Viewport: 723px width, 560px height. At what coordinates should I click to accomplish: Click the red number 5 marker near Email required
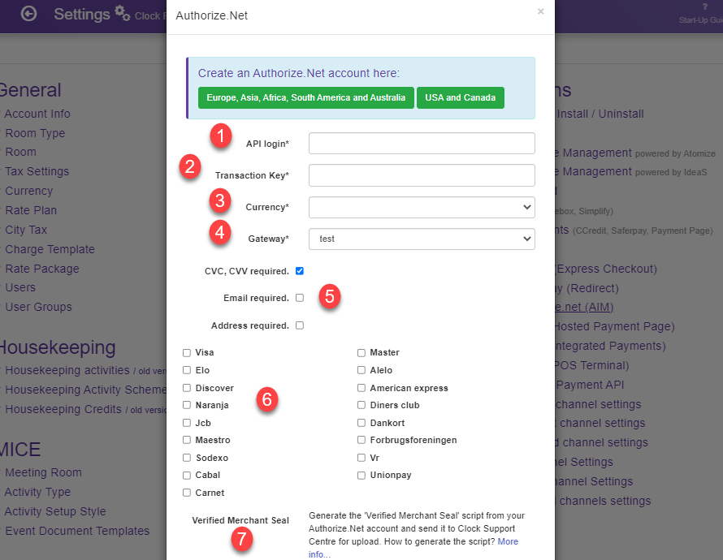click(330, 298)
